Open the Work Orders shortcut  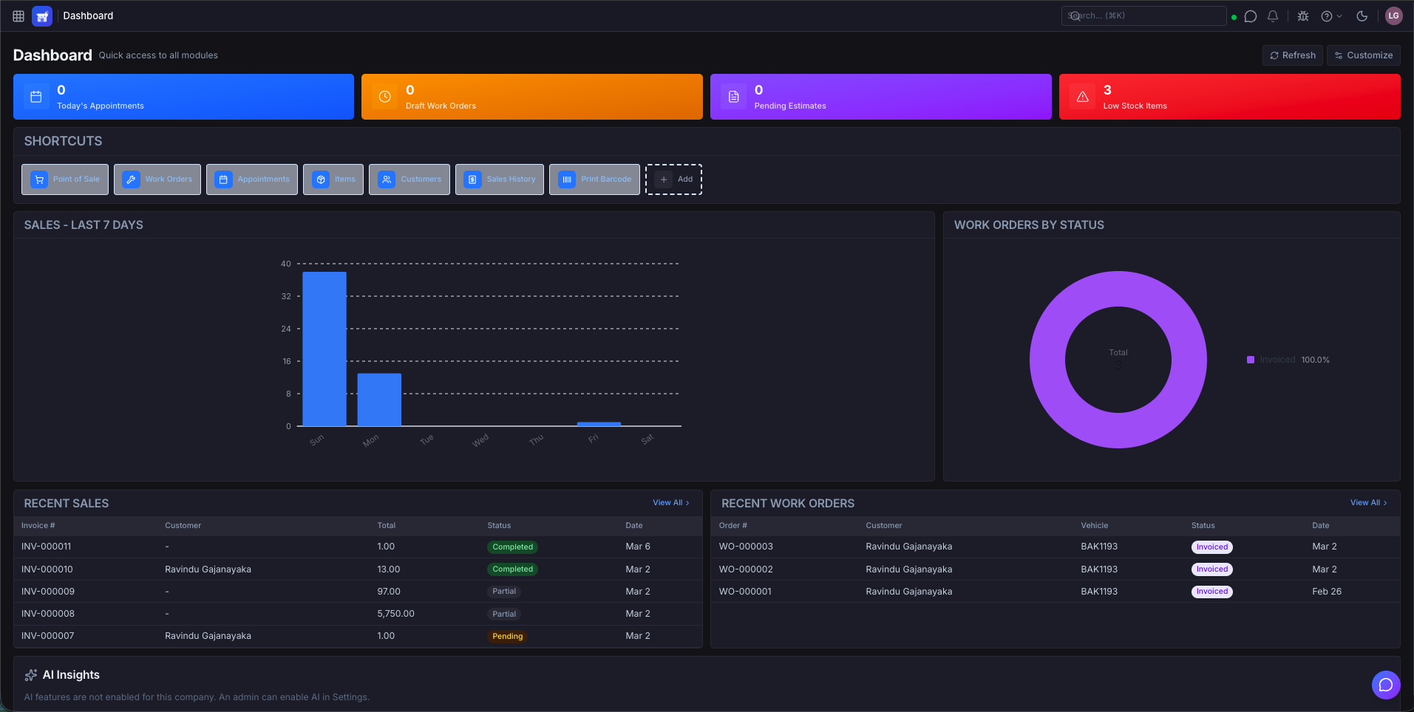pyautogui.click(x=157, y=179)
